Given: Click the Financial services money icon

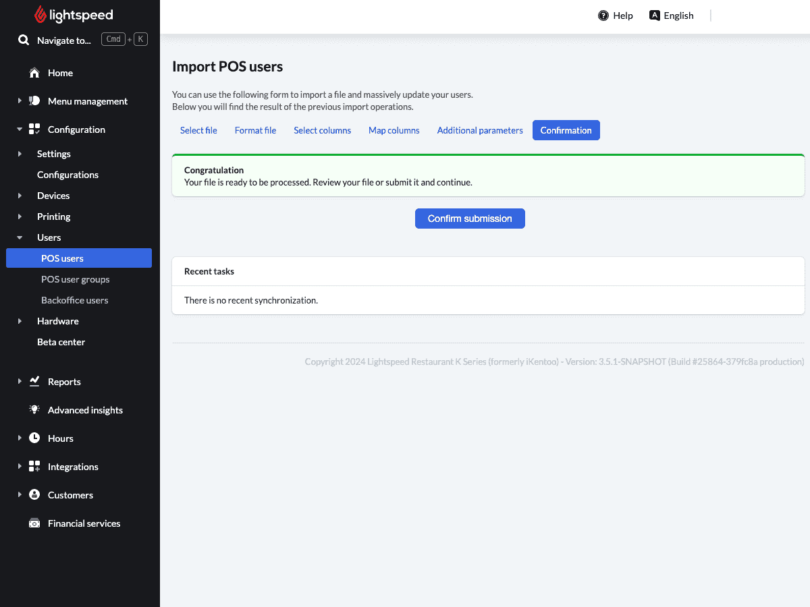Looking at the screenshot, I should (34, 523).
